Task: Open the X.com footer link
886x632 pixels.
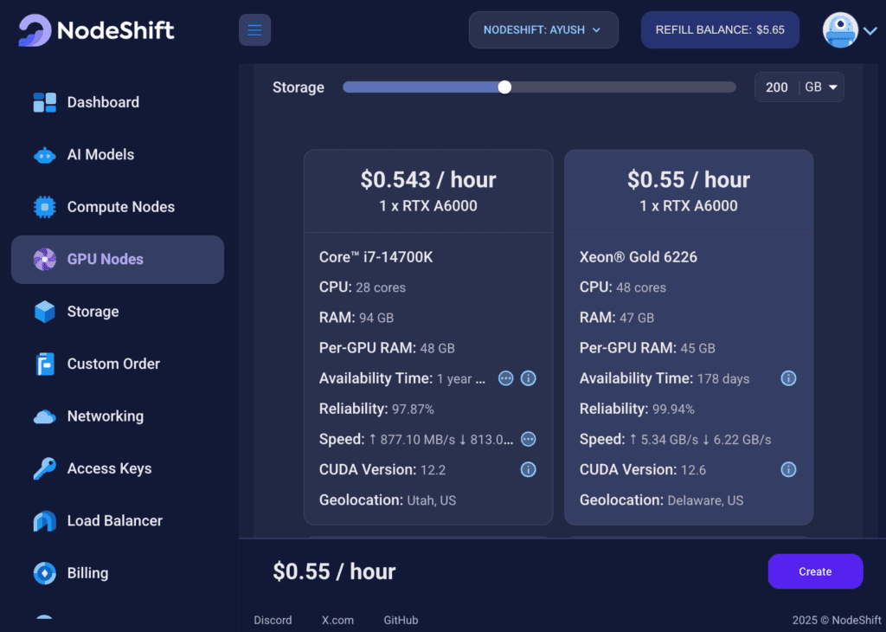Action: point(338,620)
